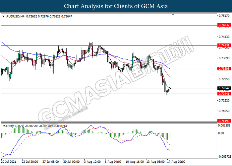The width and height of the screenshot is (232, 166).
Task: Click the 30 Jul 00:00 time label
Action: coord(72,162)
